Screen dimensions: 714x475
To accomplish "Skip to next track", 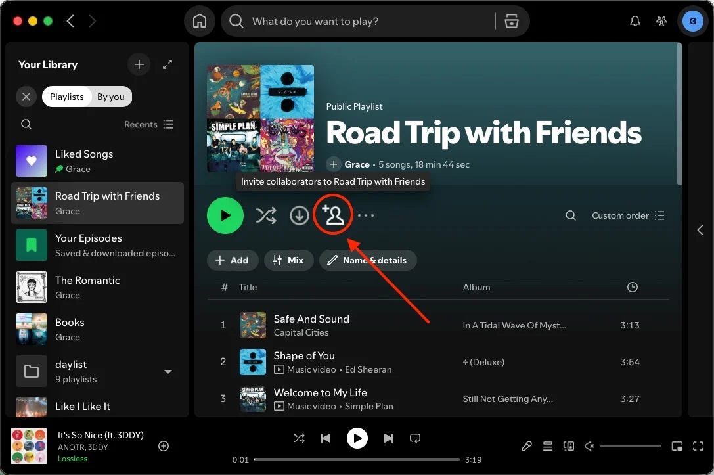I will coord(388,438).
